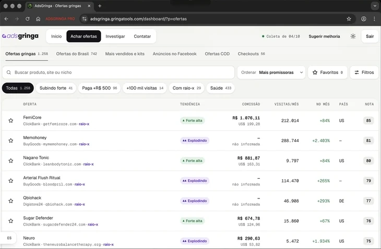Bookmark this page with the star
Viewport: 381px width, 249px height.
pos(349,19)
